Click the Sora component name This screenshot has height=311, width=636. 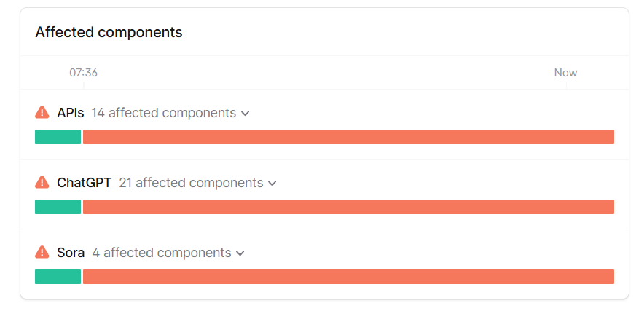[71, 253]
